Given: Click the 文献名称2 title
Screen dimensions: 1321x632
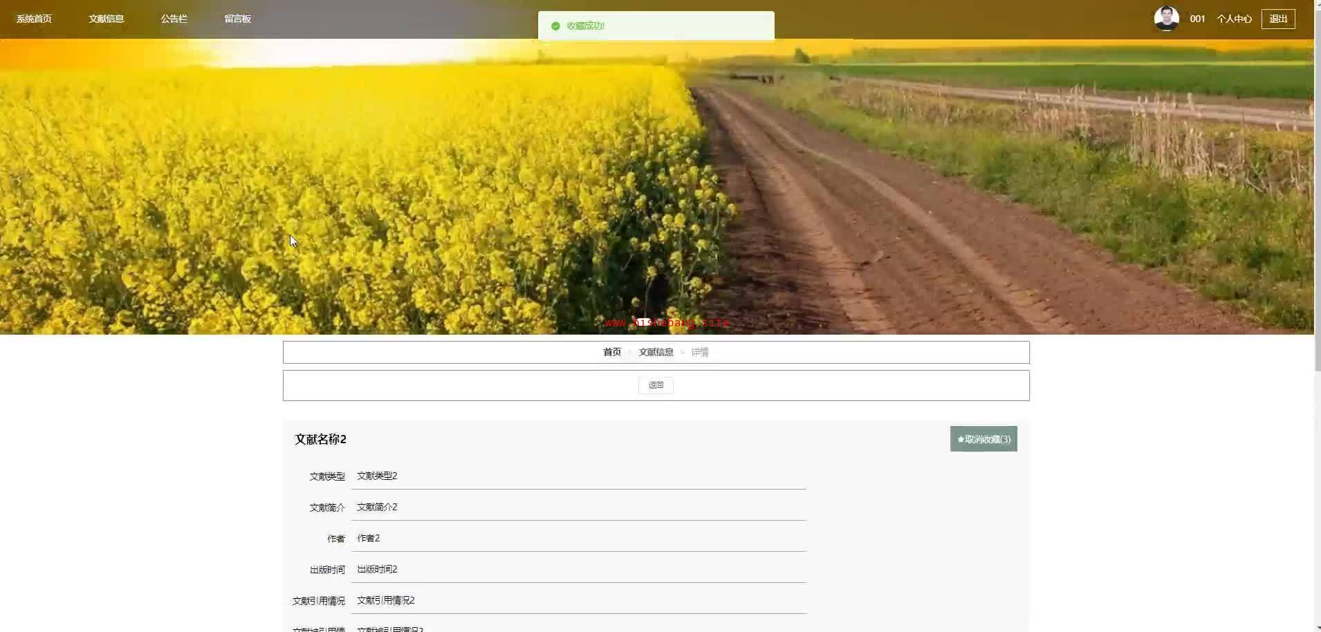Looking at the screenshot, I should pyautogui.click(x=321, y=439).
